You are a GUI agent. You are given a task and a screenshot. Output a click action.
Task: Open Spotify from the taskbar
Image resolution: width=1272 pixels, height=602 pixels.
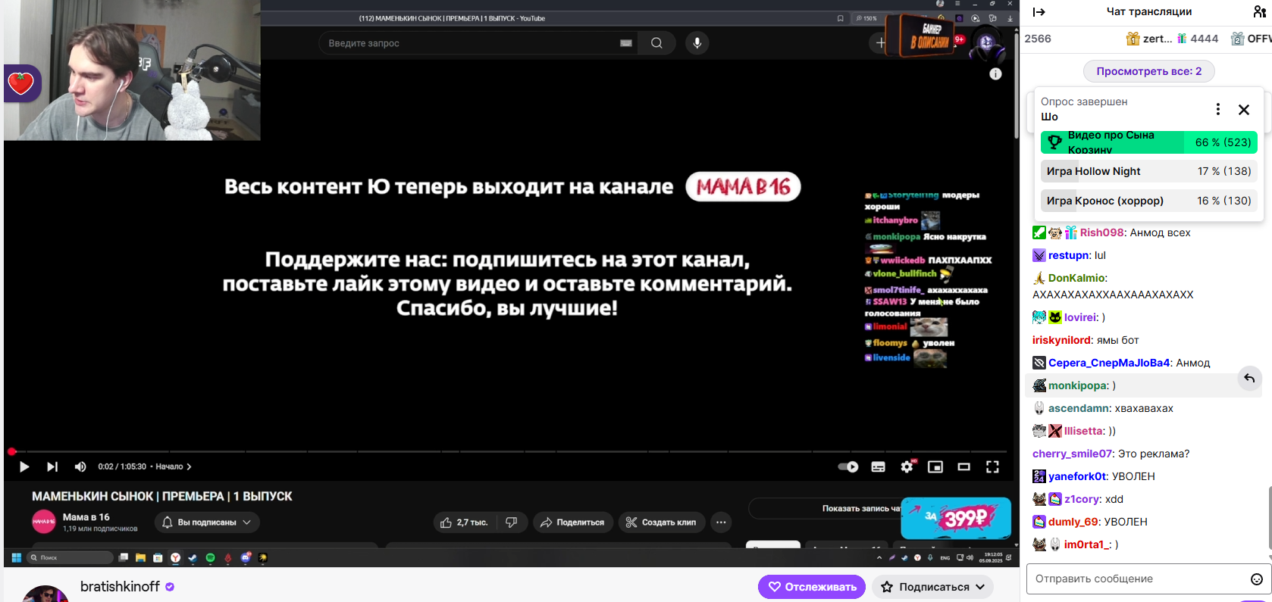click(210, 558)
